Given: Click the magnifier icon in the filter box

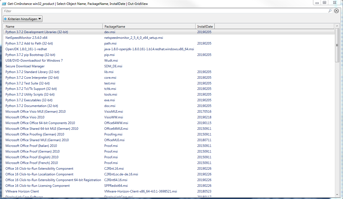Looking at the screenshot, I should 330,11.
